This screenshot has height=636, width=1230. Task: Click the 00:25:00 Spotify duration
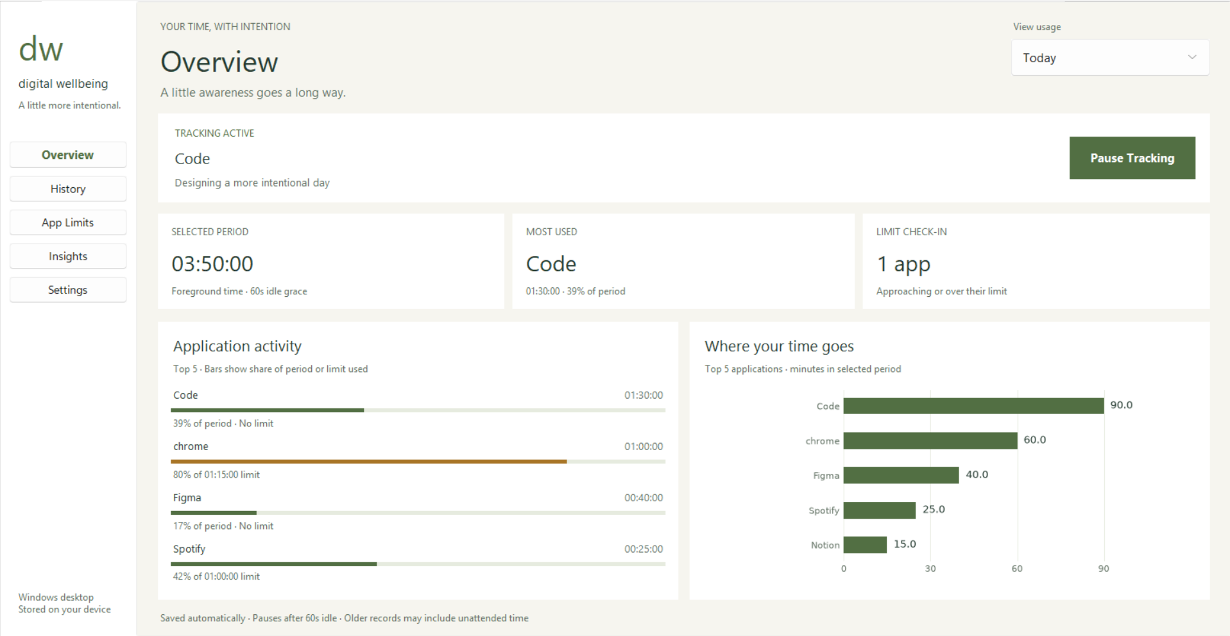click(x=644, y=549)
